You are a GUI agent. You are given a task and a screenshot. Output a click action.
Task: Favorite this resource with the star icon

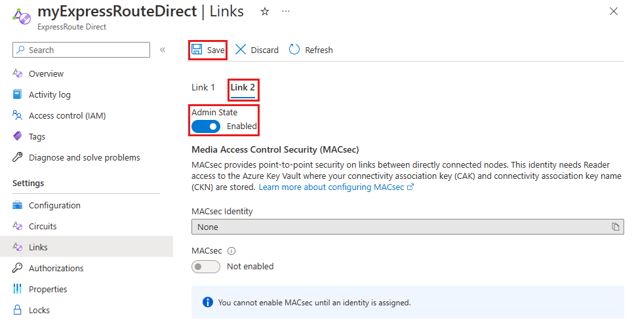click(x=265, y=12)
